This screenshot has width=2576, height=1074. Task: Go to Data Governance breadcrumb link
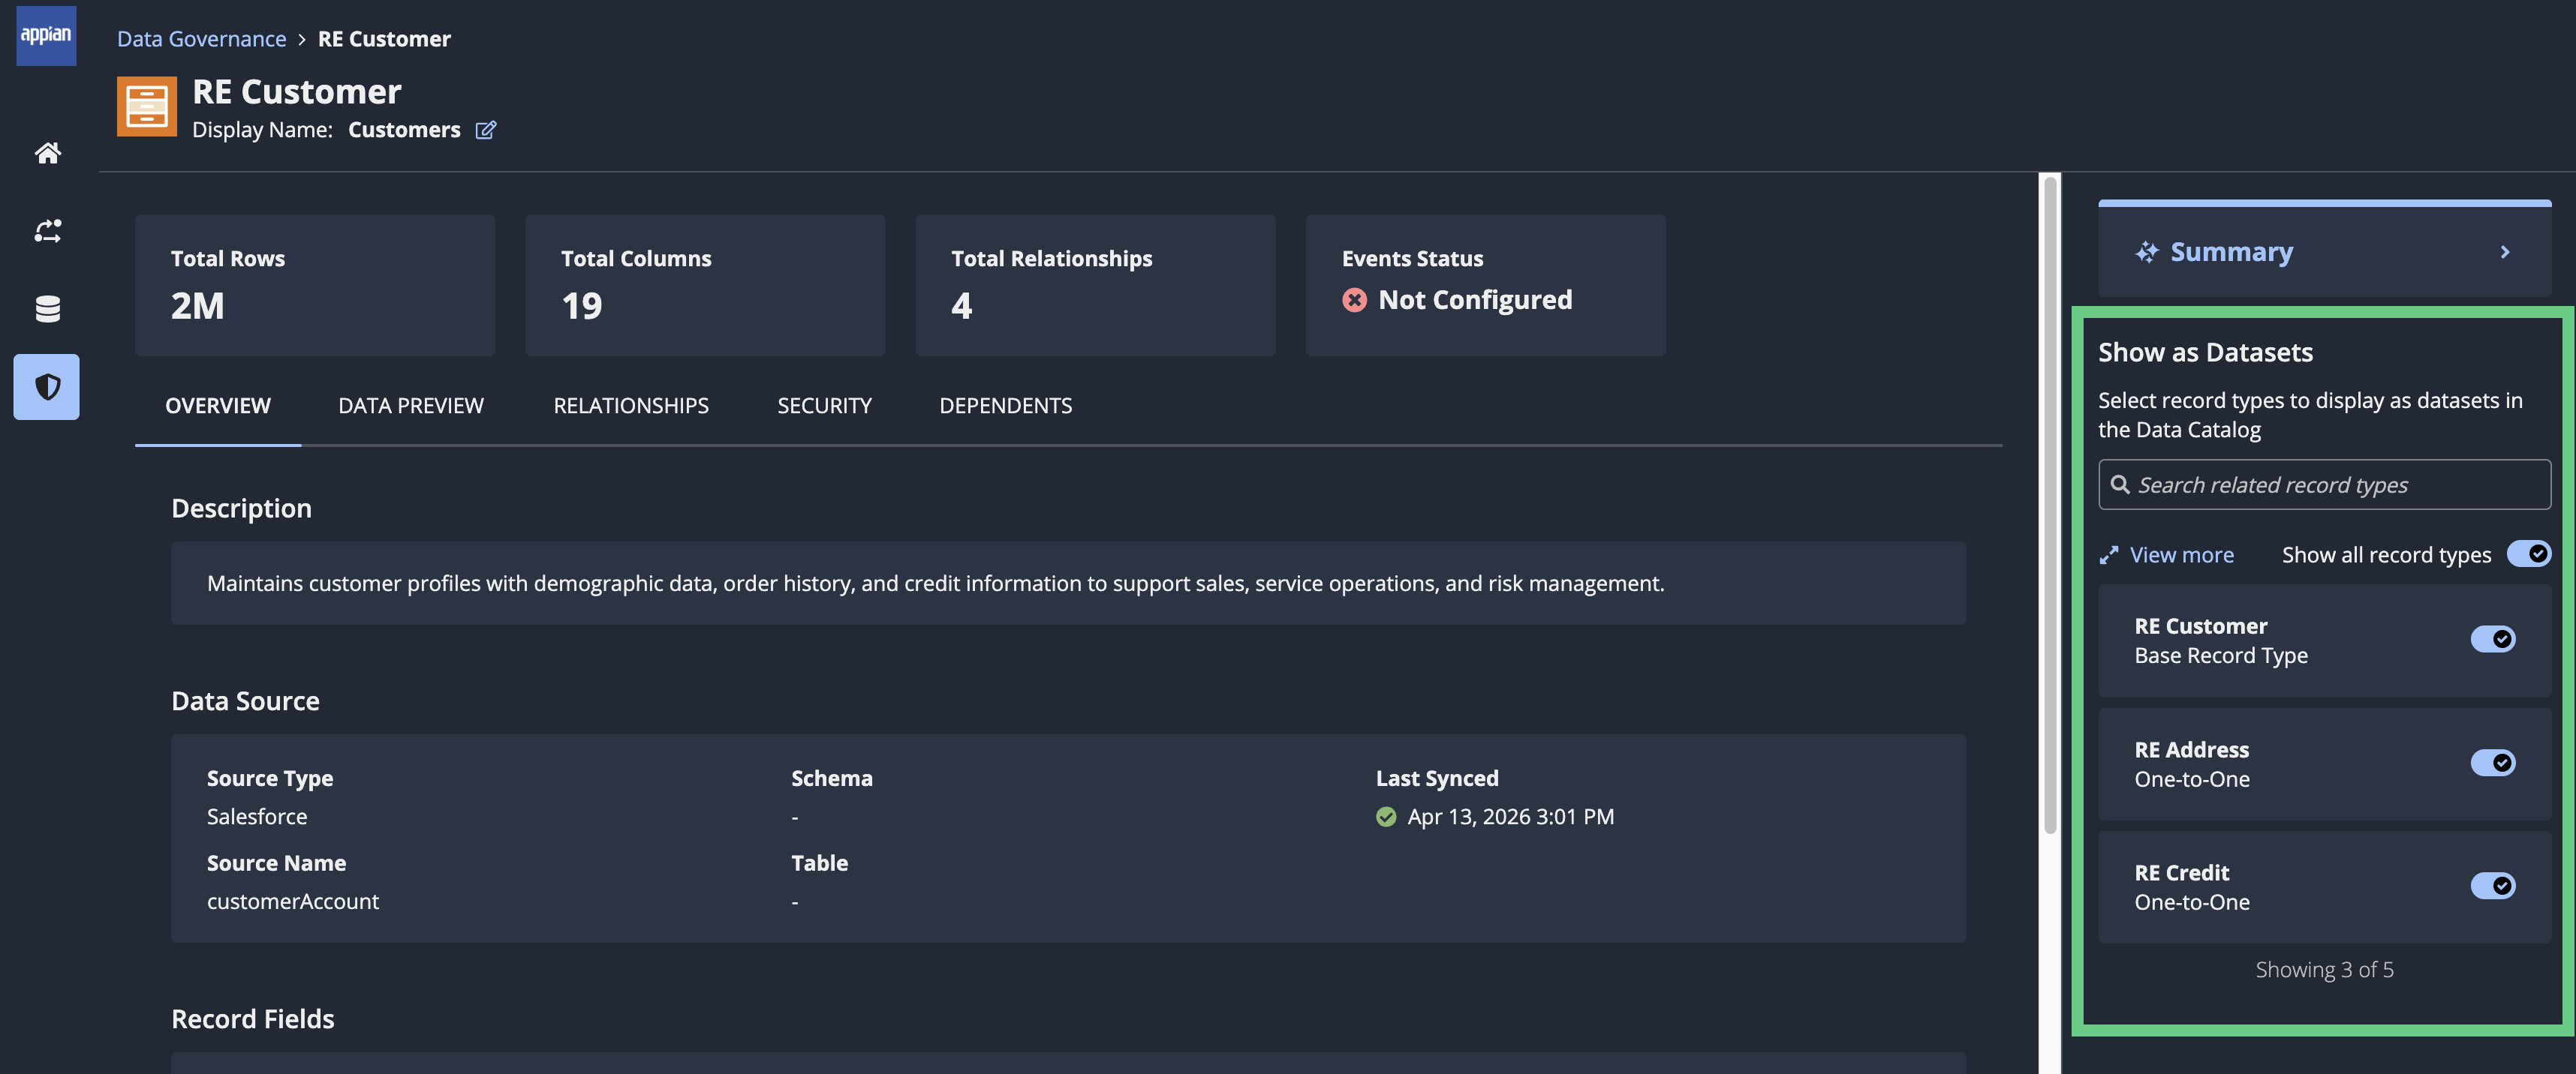click(x=201, y=39)
